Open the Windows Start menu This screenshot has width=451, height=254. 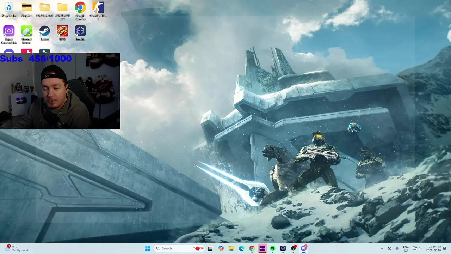pos(148,248)
